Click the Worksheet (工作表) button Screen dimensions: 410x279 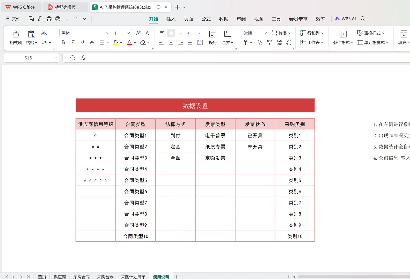pos(312,42)
